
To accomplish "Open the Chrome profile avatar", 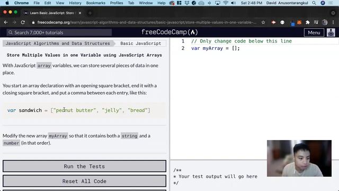I will click(325, 22).
